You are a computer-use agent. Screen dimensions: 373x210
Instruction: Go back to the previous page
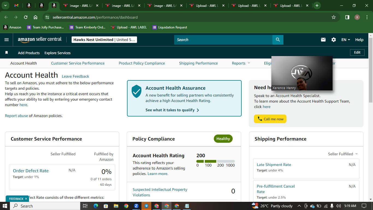6,17
